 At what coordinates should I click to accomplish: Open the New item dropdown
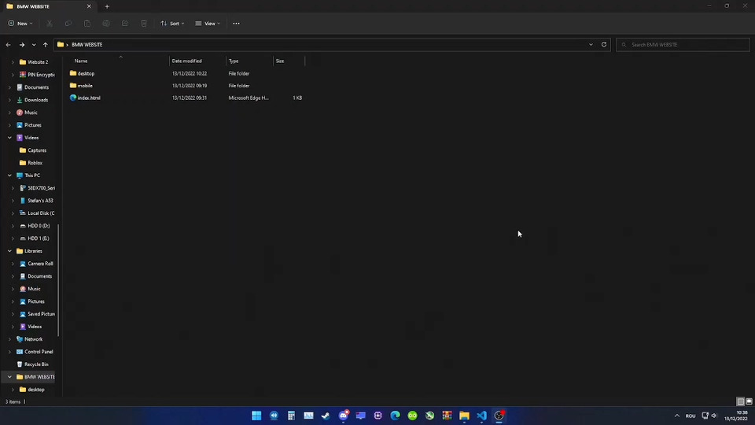pos(20,23)
